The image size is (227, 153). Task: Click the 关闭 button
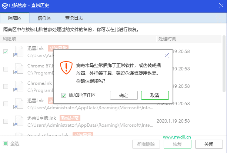coord(209,144)
